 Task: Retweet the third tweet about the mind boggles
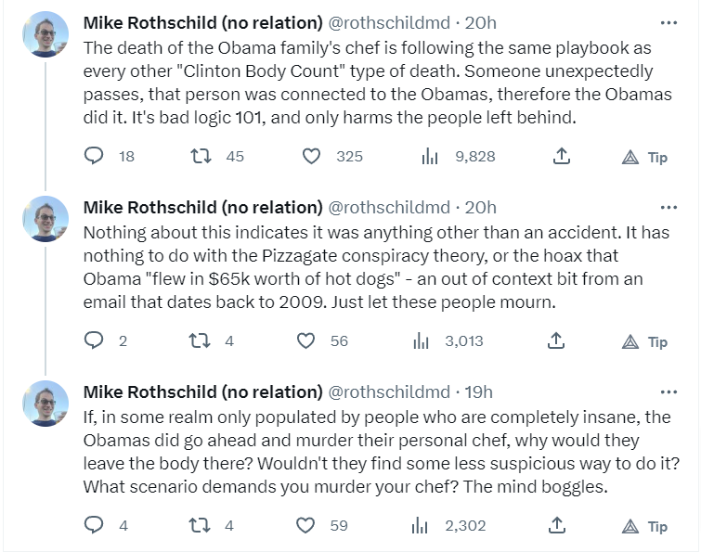click(x=198, y=526)
